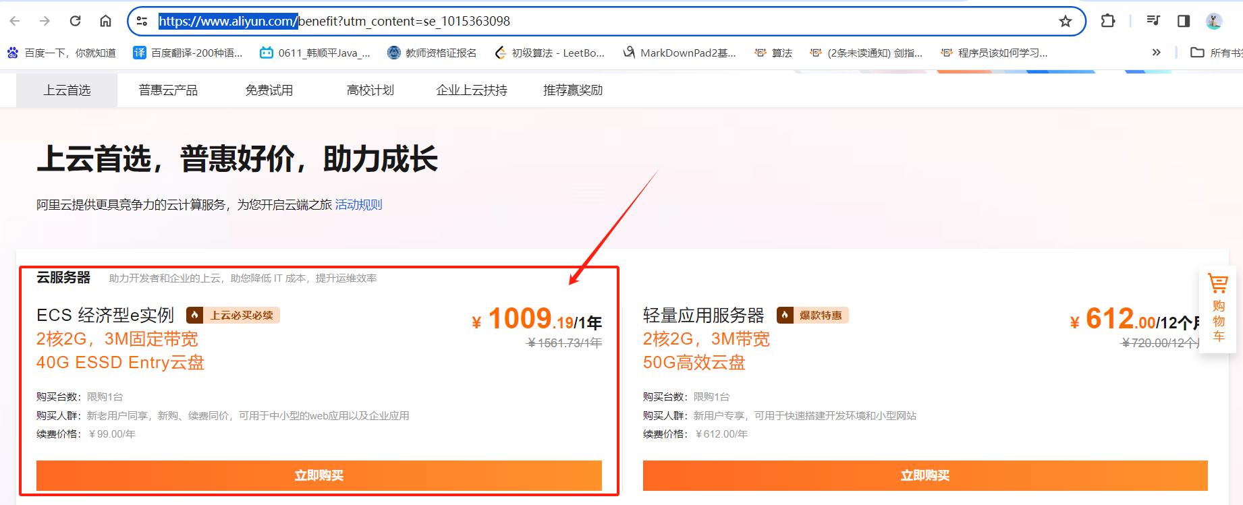Open the 活动规则 link
This screenshot has width=1243, height=505.
click(358, 204)
